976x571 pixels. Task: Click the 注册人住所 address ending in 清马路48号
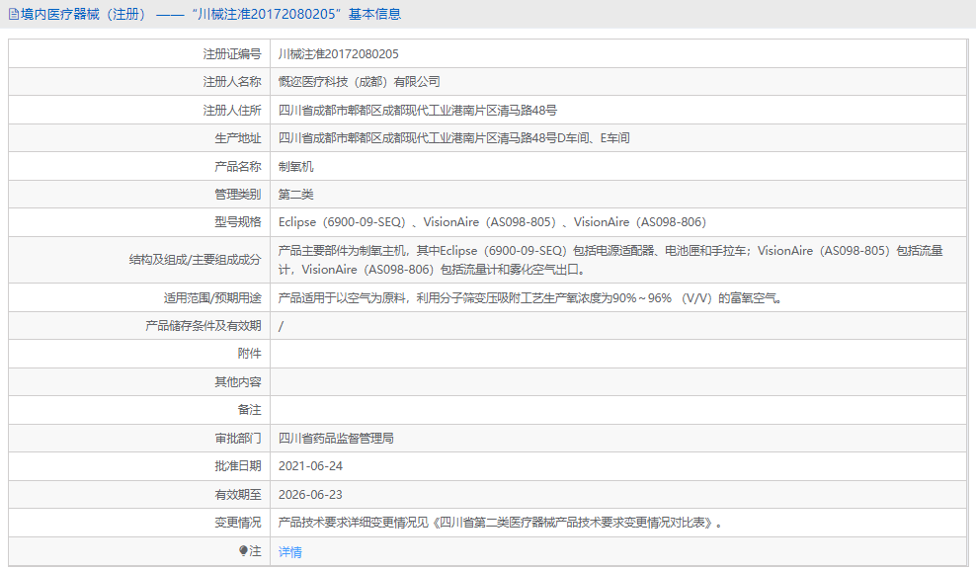click(x=418, y=111)
